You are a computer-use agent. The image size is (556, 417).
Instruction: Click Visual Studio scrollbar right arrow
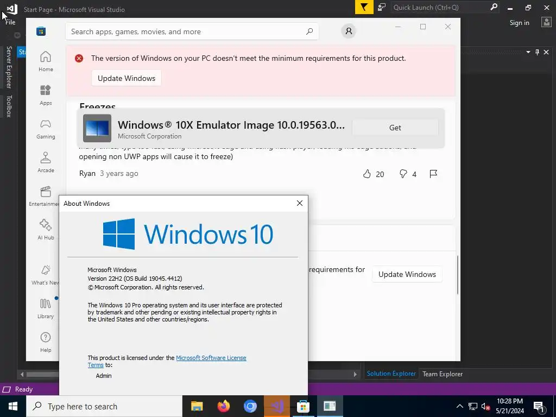coord(355,374)
